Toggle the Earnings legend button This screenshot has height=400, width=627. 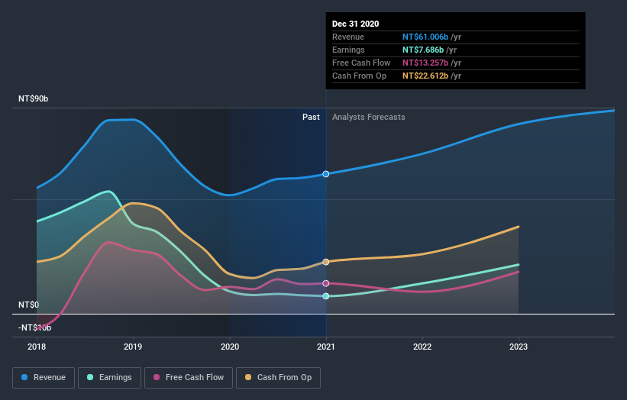click(x=109, y=378)
